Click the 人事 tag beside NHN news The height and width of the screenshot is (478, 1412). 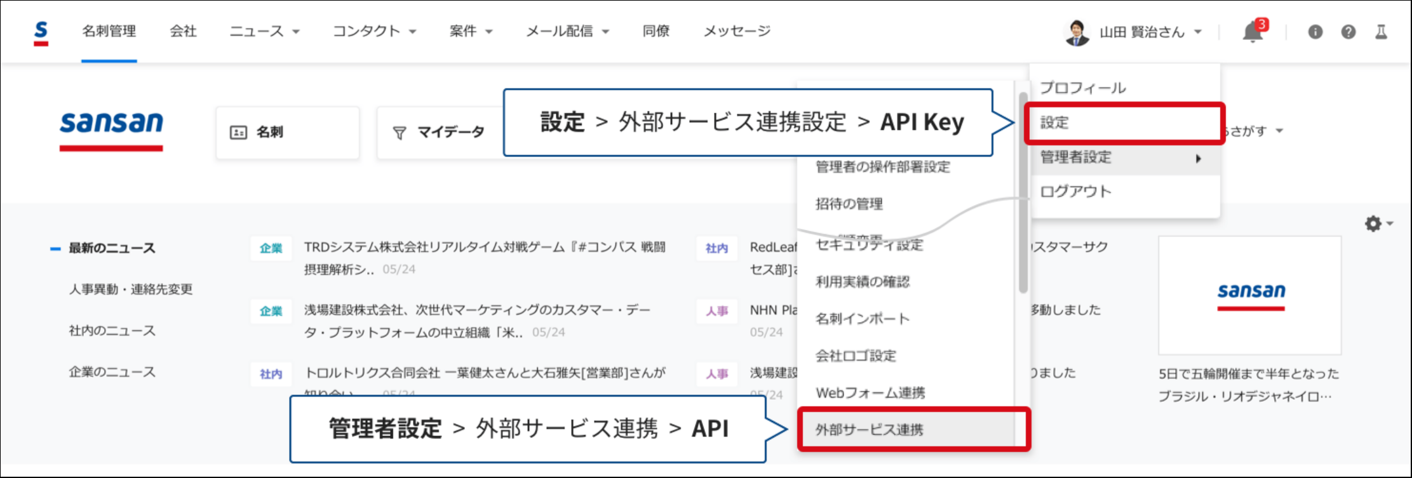(717, 311)
